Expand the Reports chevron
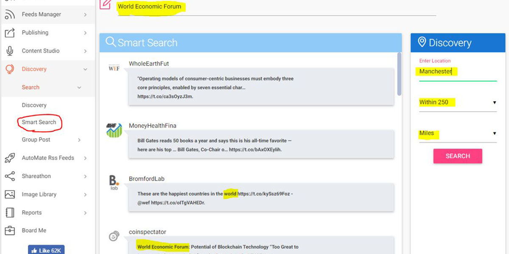Viewport: 509px width, 254px height. tap(85, 213)
